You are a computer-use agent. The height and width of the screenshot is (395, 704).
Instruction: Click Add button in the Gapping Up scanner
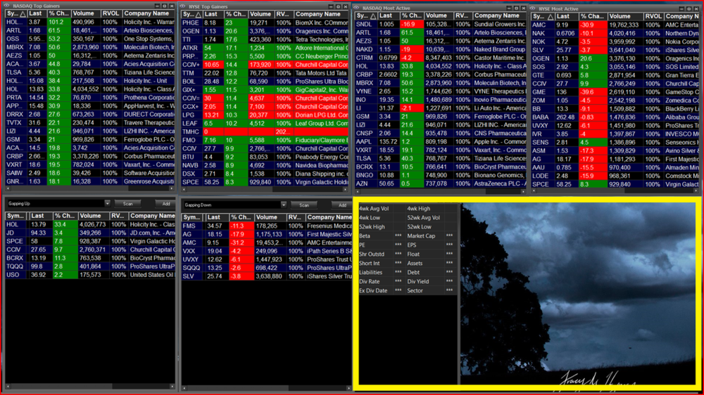click(x=165, y=204)
